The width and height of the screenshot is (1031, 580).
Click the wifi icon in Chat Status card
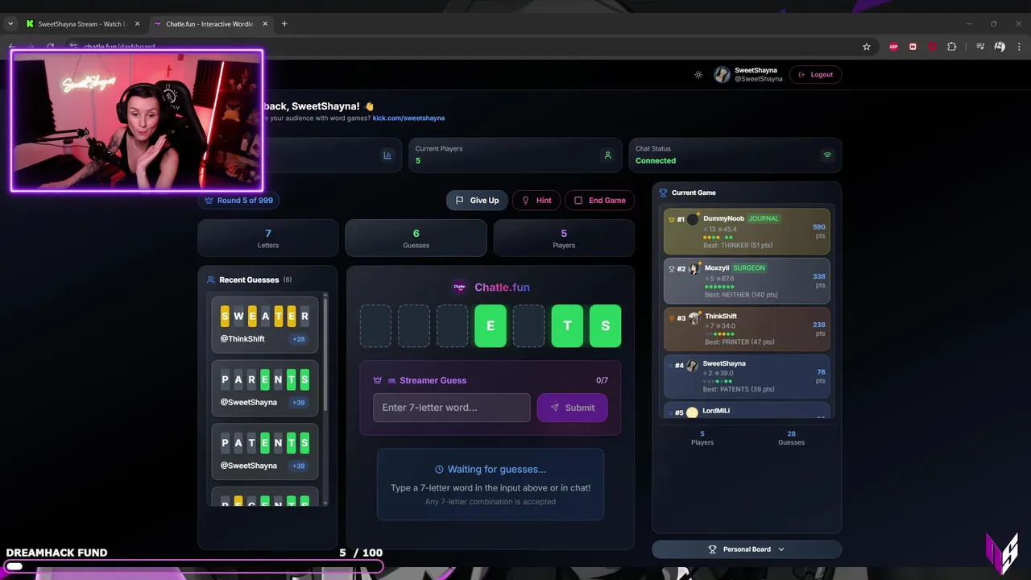[827, 155]
